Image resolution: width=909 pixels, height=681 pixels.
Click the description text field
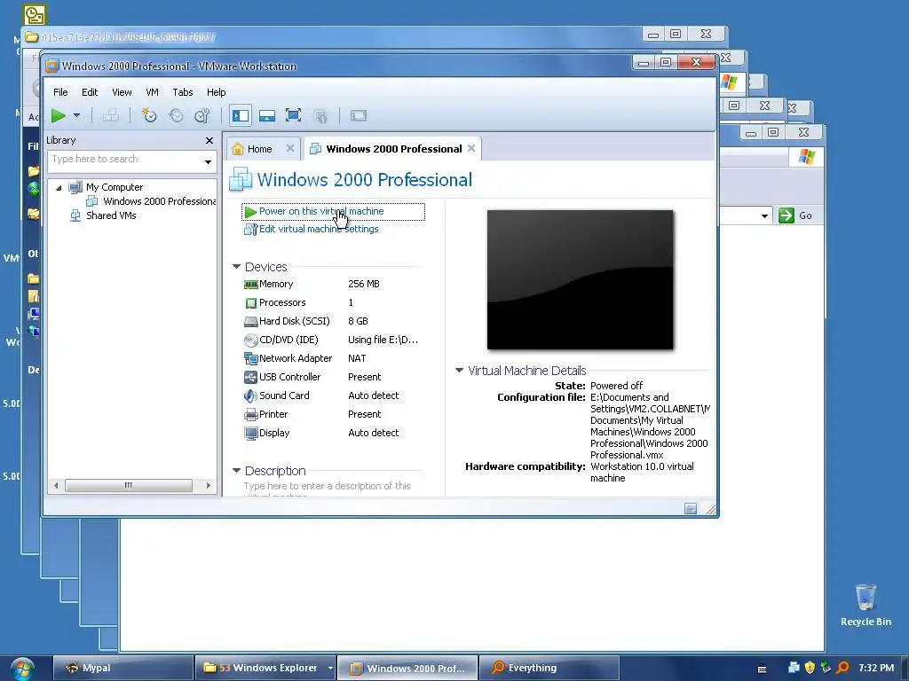(x=334, y=489)
